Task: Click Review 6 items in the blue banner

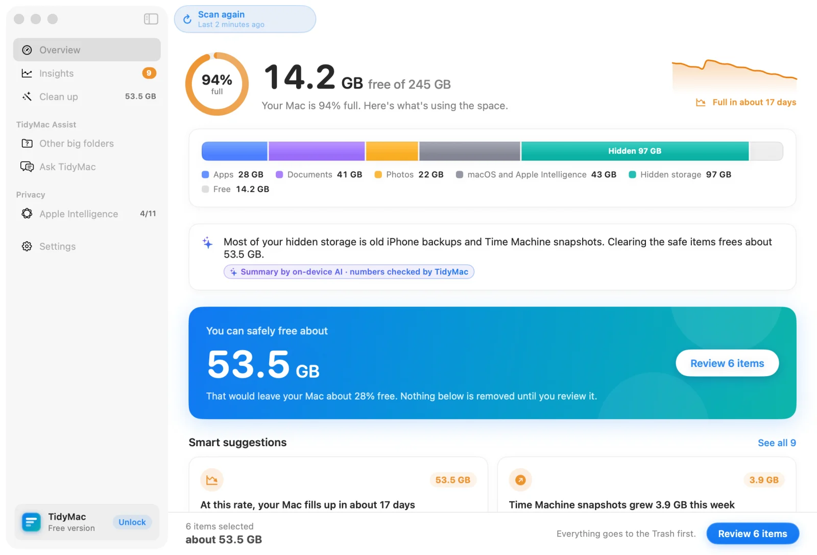Action: 727,363
